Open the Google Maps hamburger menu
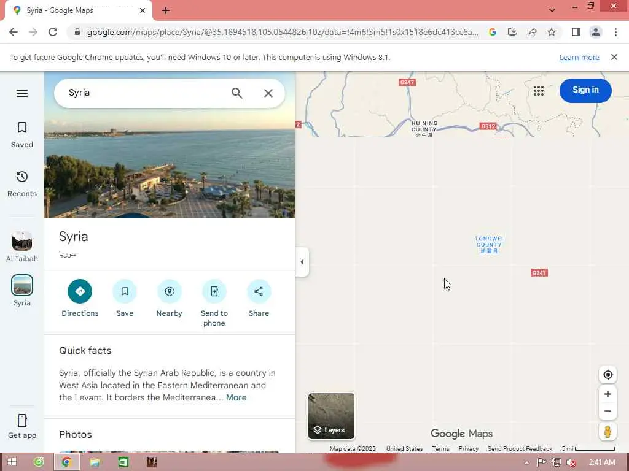This screenshot has width=629, height=471. (x=22, y=93)
